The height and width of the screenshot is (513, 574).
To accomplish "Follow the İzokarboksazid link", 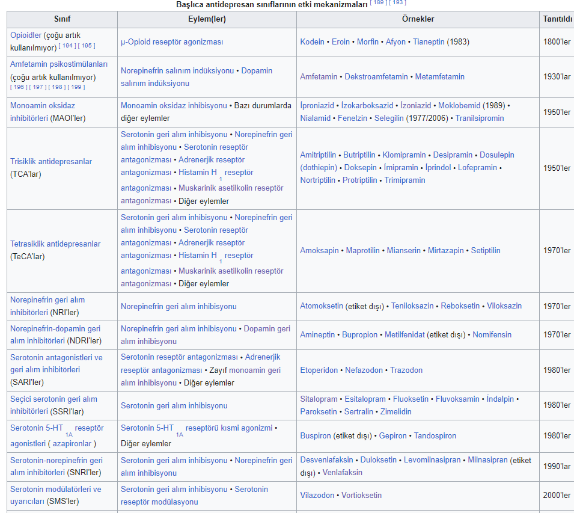I will (x=367, y=105).
